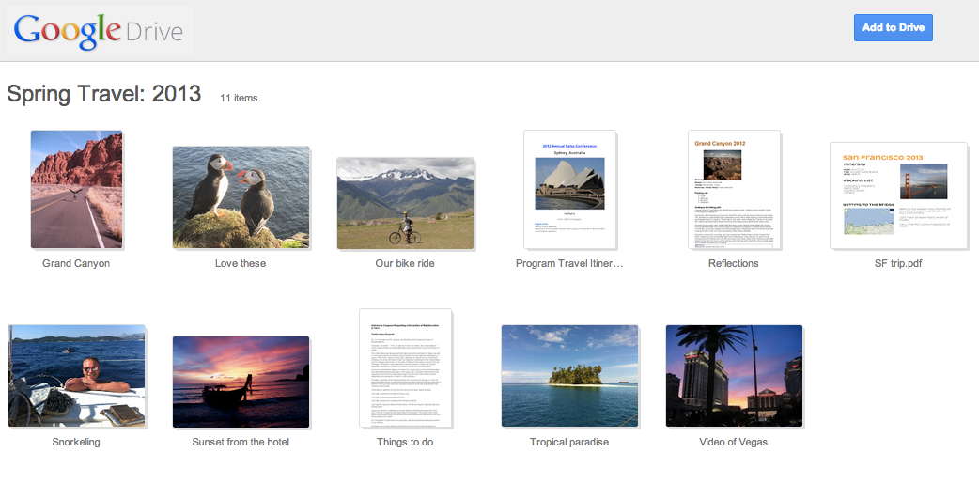Click the Tropical paradise file name
Viewport: 979px width, 484px height.
coord(569,443)
